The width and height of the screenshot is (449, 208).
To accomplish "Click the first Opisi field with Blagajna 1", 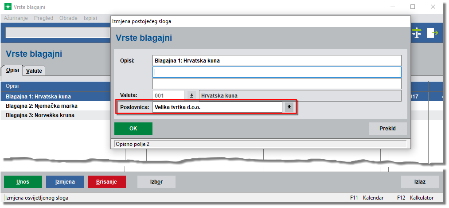I will (x=277, y=61).
